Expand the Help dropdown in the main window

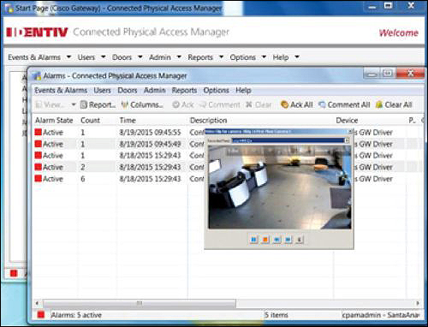click(297, 56)
